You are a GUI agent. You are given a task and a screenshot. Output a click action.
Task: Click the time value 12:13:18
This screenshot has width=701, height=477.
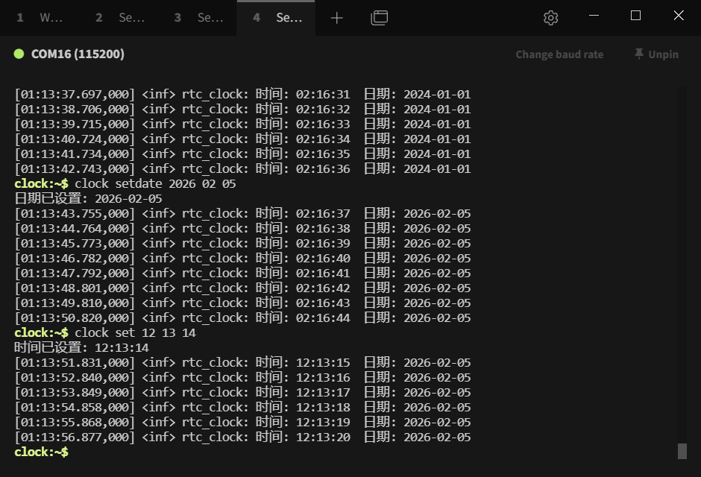click(323, 408)
